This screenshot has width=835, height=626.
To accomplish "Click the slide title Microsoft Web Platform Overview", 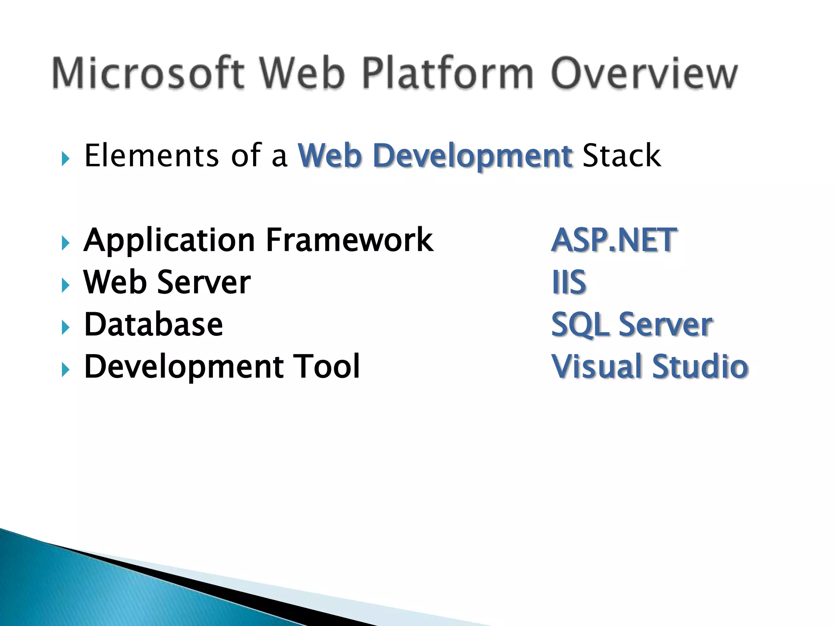I will click(395, 73).
